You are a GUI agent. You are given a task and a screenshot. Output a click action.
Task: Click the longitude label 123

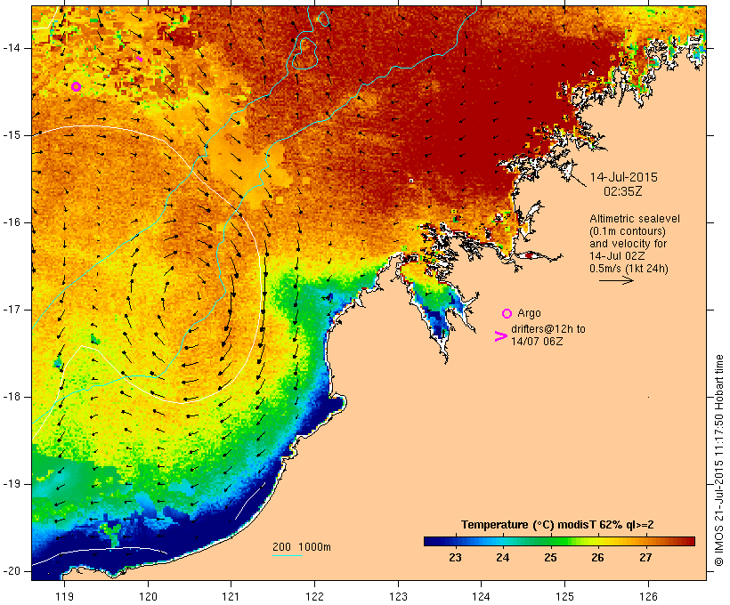point(398,596)
